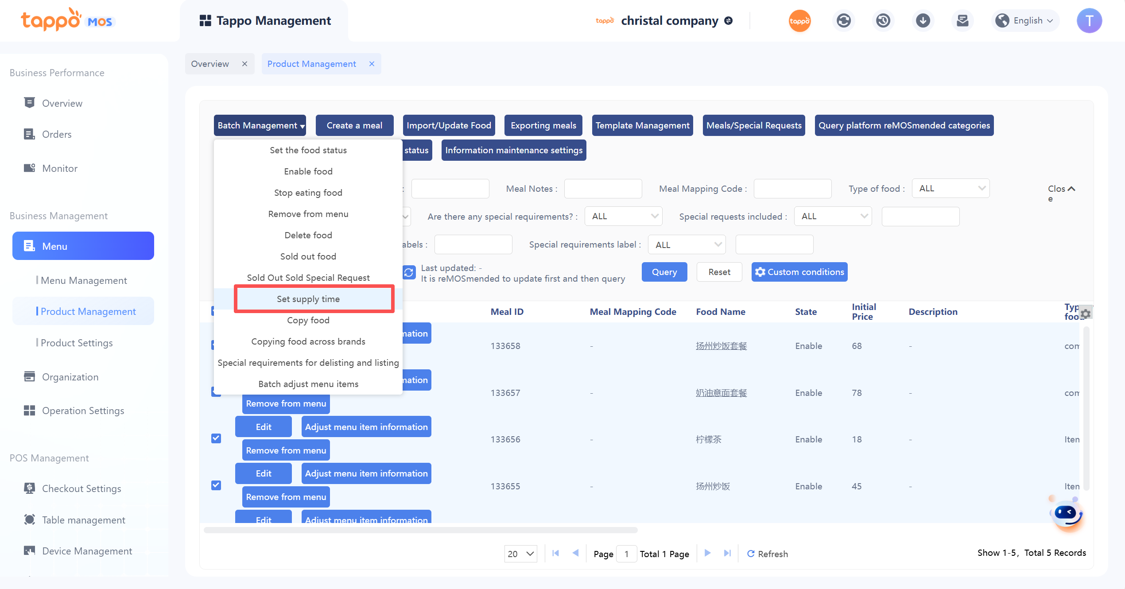Click the Meal Notes input field
The image size is (1125, 589).
603,189
